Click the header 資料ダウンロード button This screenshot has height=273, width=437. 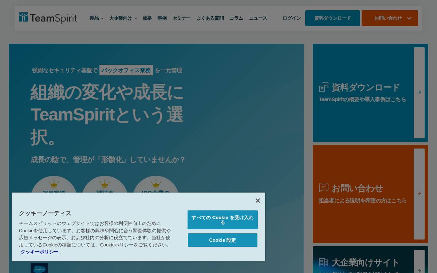tap(332, 18)
